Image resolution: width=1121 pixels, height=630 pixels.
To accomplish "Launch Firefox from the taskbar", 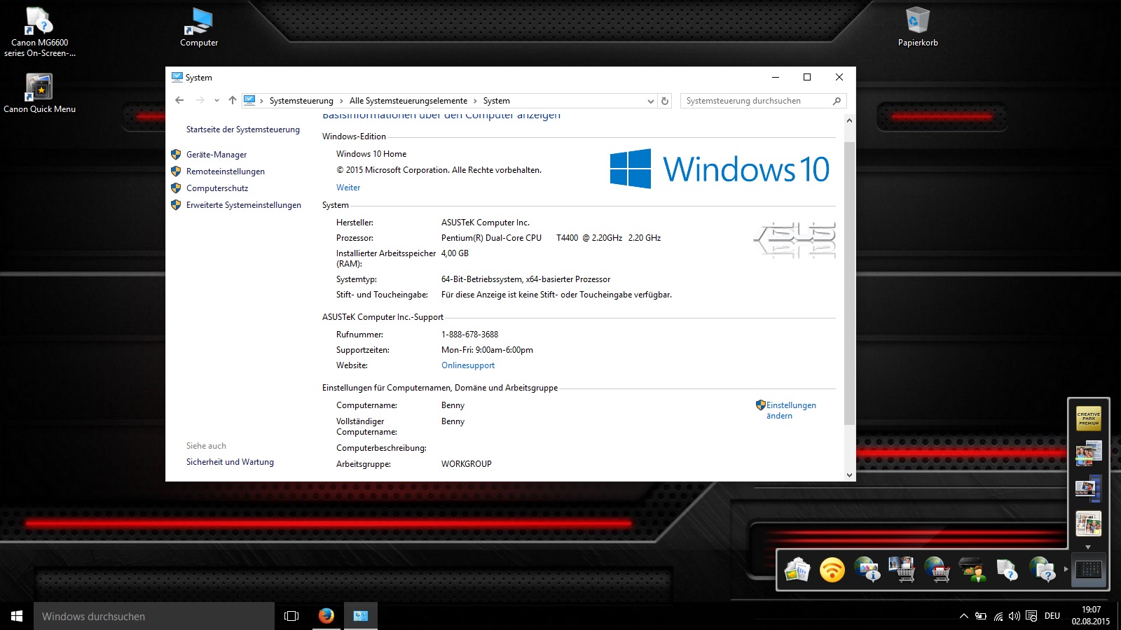I will [326, 616].
